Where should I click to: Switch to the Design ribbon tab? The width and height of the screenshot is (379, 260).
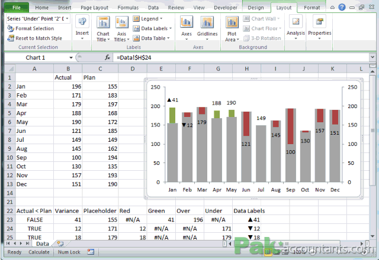coord(256,8)
